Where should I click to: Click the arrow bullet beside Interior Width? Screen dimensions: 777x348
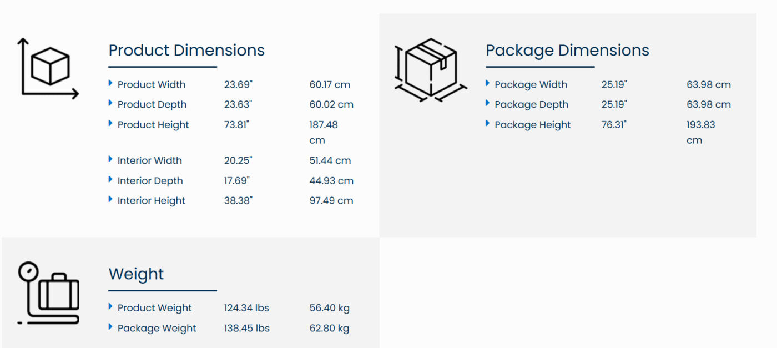(110, 159)
